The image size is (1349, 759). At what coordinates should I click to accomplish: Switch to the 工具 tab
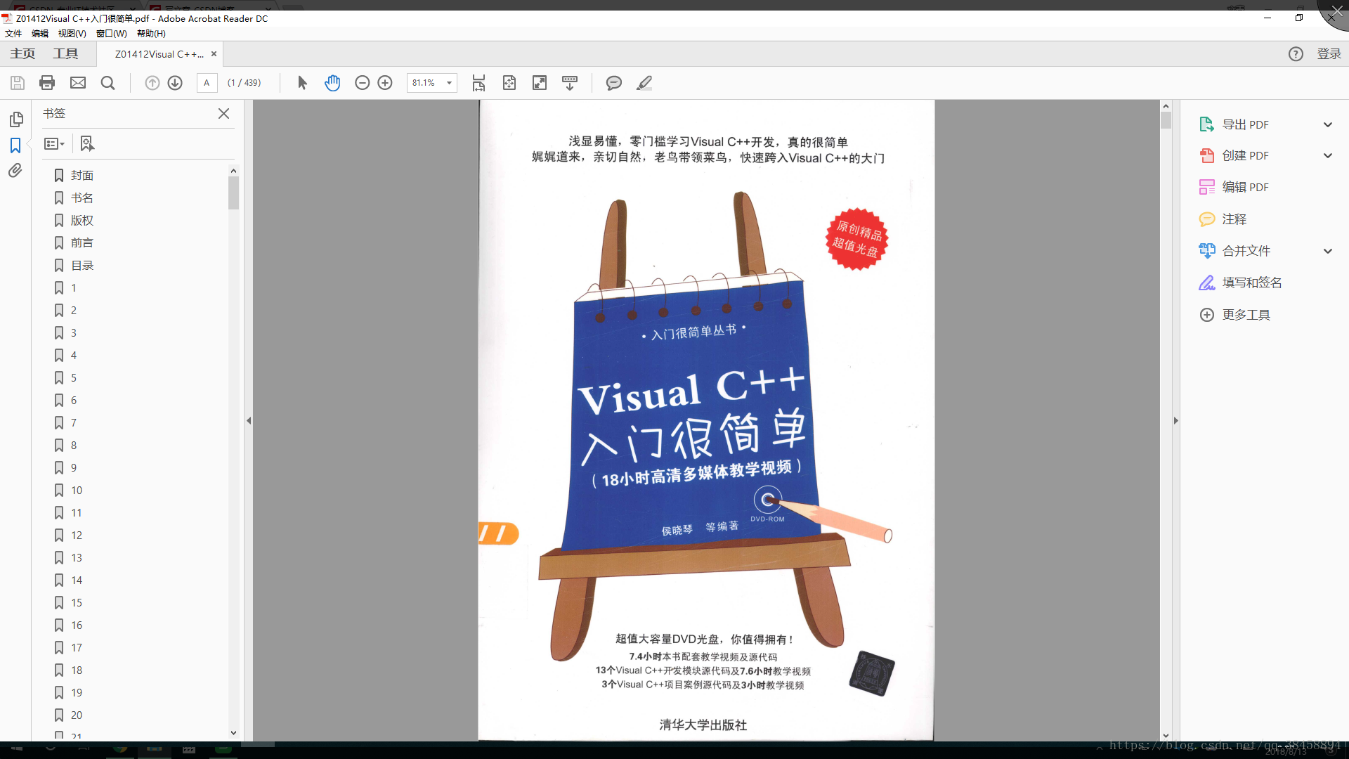point(65,53)
